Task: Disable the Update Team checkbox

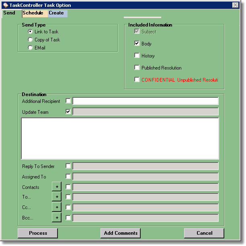Action: point(68,112)
